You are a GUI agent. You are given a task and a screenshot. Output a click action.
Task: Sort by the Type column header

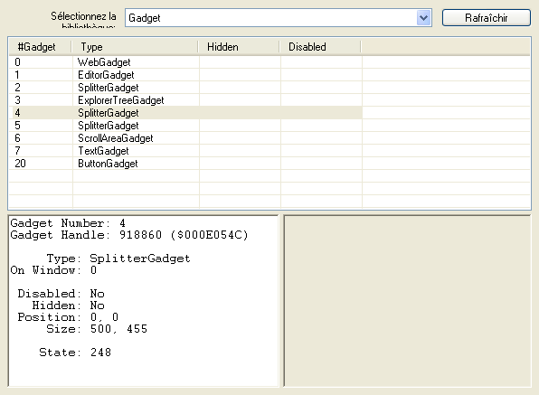(x=135, y=47)
